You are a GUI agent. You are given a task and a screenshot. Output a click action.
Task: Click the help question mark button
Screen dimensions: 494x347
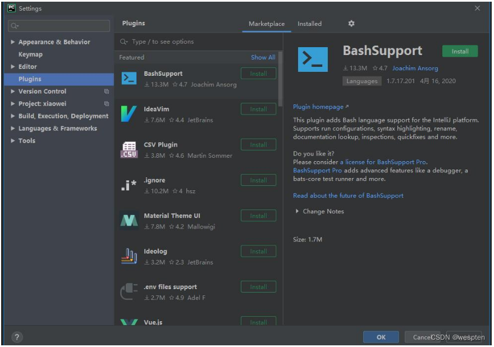coord(17,337)
